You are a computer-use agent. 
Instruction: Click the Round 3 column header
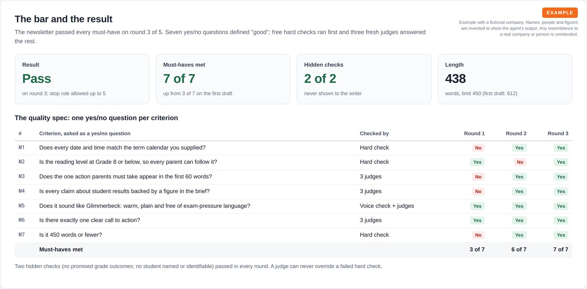coord(558,133)
